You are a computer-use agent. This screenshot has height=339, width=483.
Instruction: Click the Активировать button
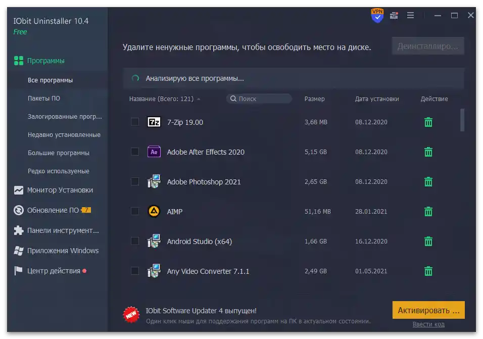[x=428, y=310]
